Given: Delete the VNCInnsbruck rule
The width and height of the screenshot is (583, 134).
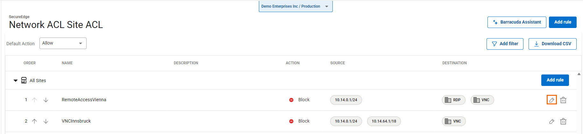Looking at the screenshot, I should [563, 121].
